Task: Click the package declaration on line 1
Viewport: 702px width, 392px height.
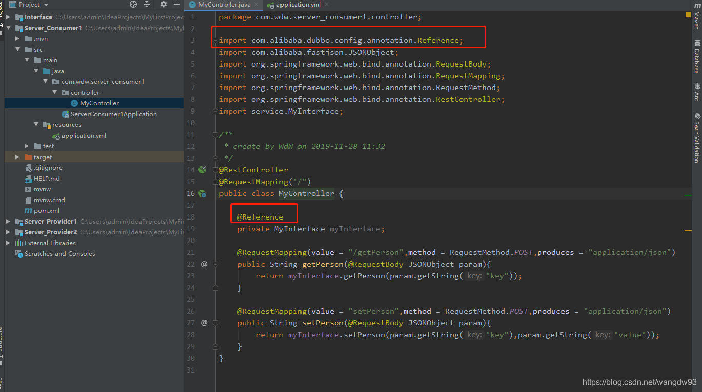Action: pos(320,17)
